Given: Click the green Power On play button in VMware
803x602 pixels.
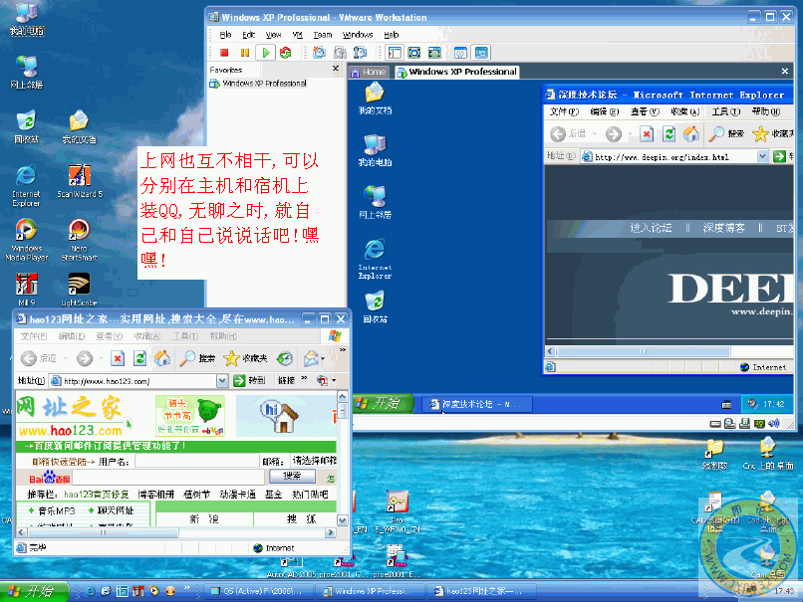Looking at the screenshot, I should pyautogui.click(x=266, y=53).
